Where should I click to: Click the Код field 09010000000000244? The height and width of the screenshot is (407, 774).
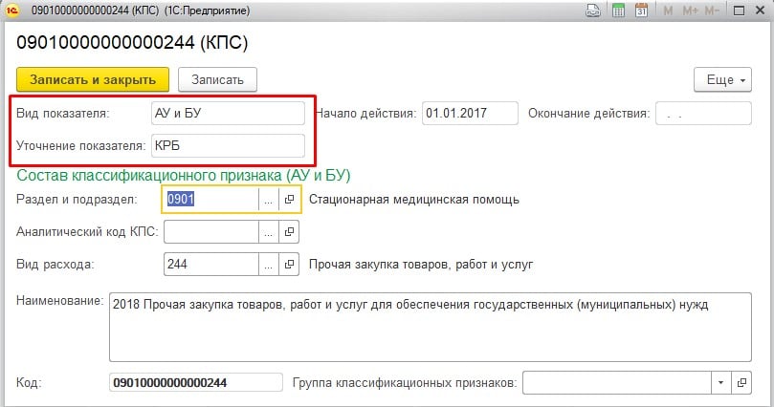click(x=196, y=383)
